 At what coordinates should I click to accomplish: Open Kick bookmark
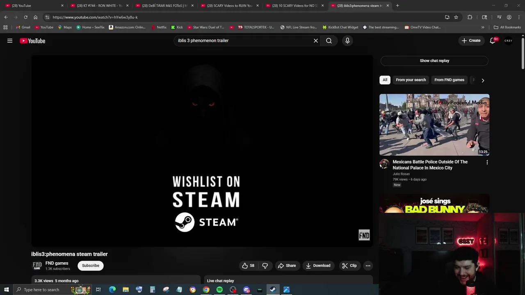(177, 27)
